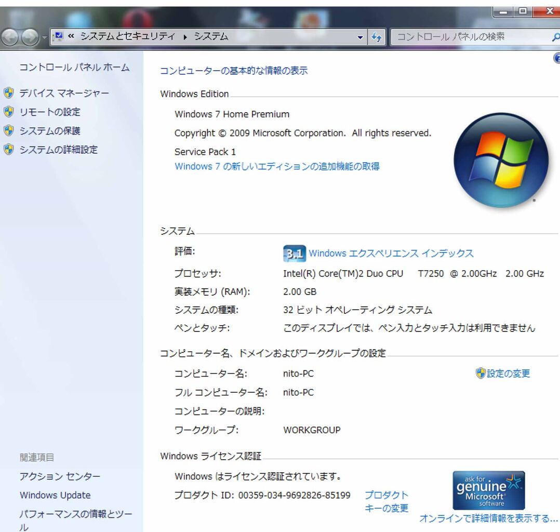Open リモートの設定 link

(50, 112)
